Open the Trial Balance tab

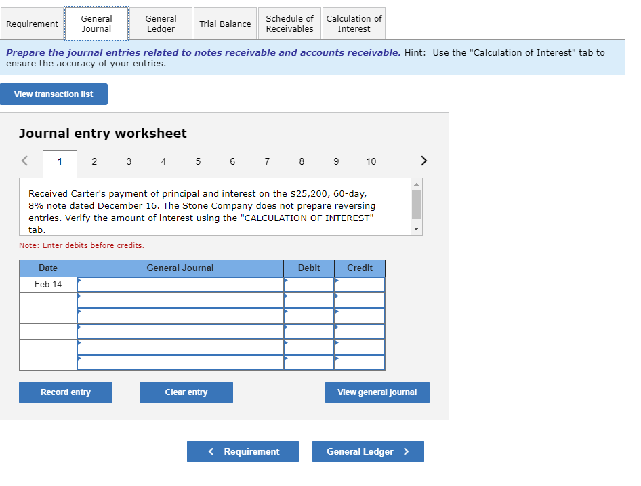point(225,24)
